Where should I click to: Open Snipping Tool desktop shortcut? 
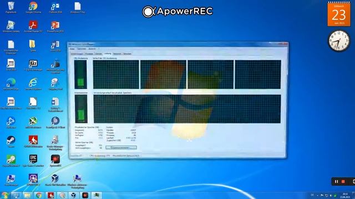[55, 84]
